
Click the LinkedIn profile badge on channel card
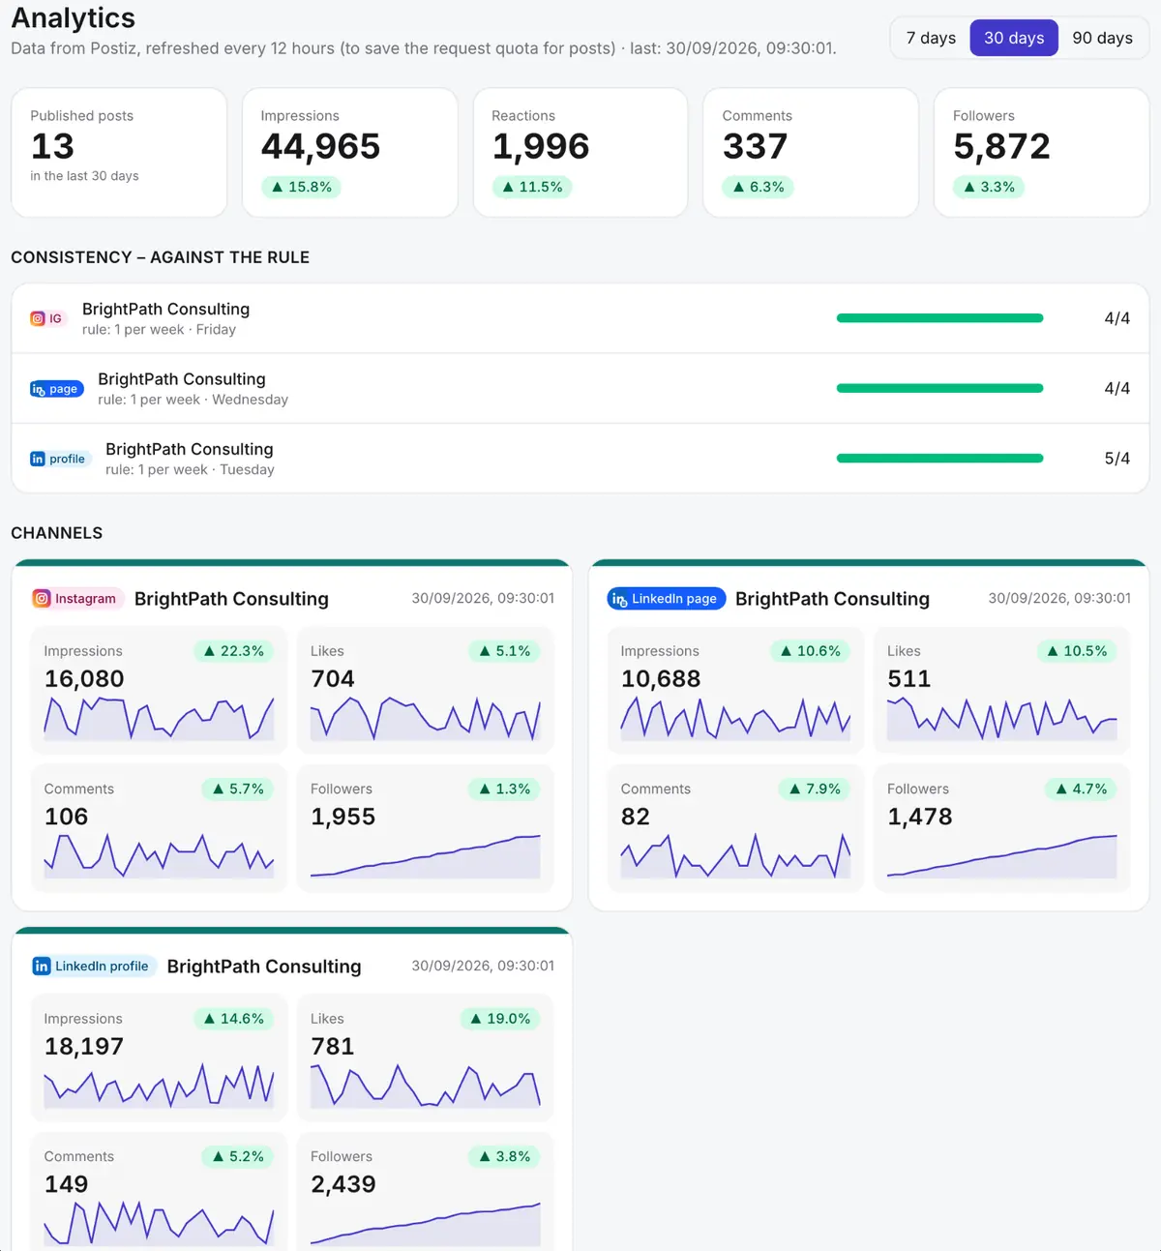(94, 966)
